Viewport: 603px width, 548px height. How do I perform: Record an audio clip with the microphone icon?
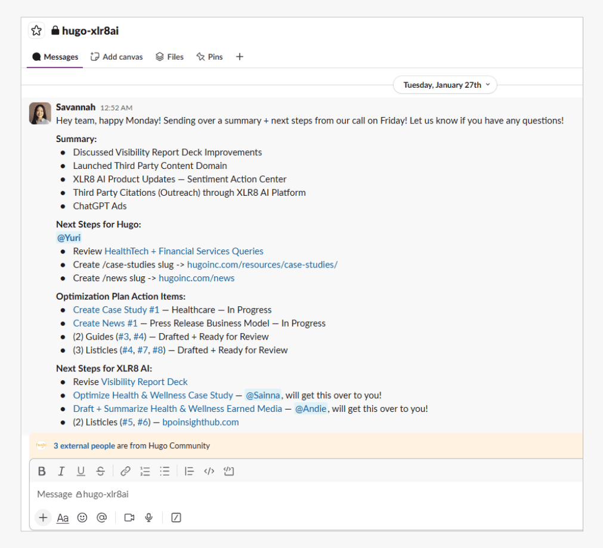point(149,518)
